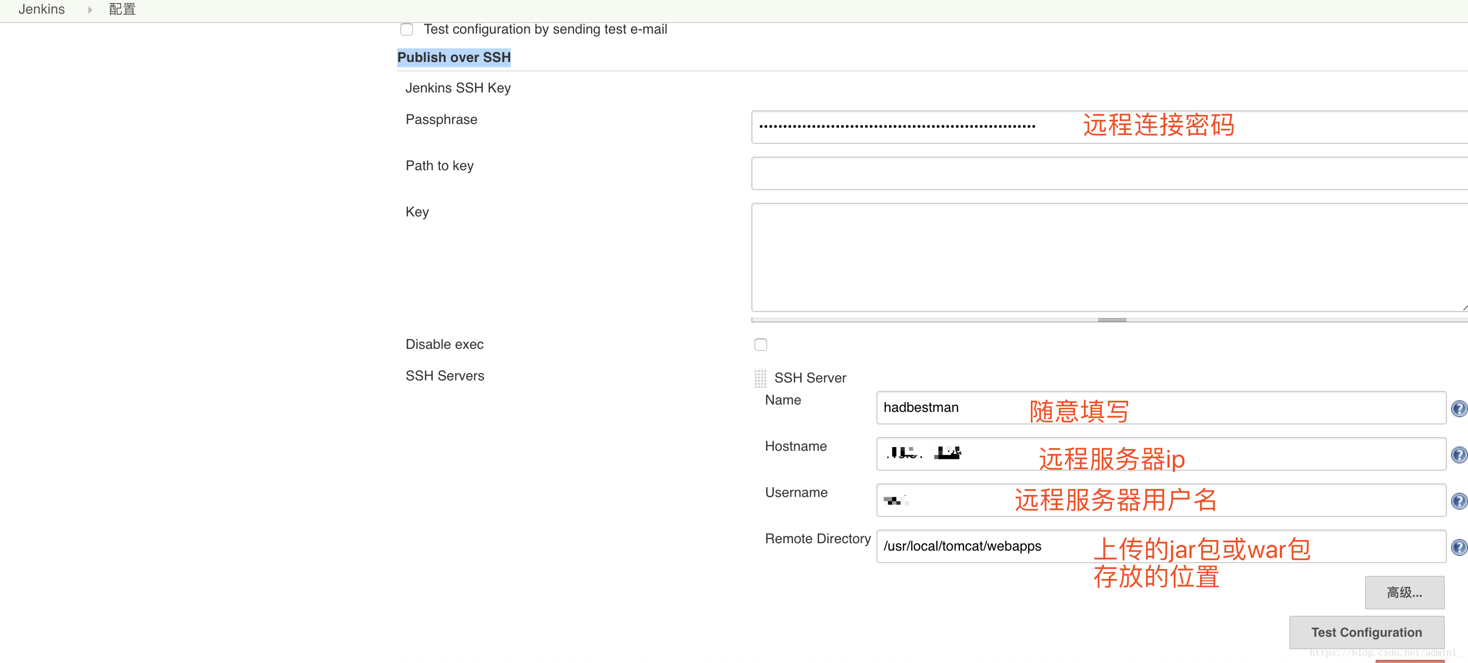
Task: Click inside the Key text area
Action: click(x=1109, y=257)
